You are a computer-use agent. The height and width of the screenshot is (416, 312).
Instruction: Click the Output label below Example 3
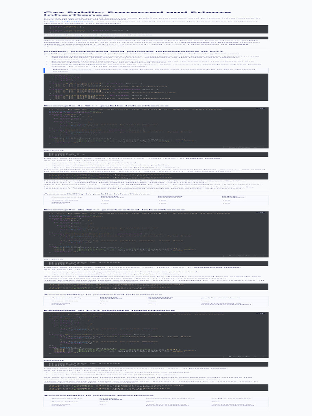(x=54, y=360)
